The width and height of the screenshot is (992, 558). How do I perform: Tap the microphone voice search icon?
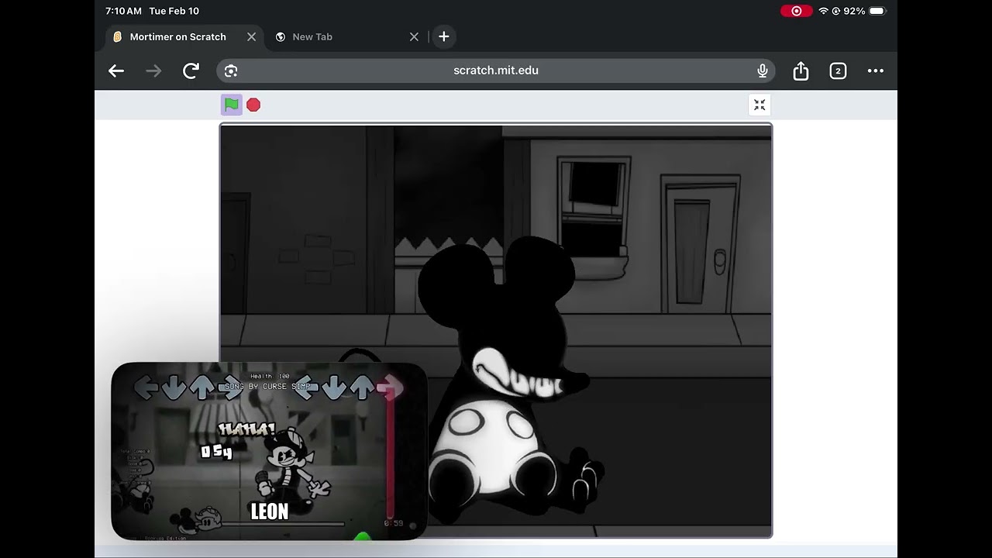(x=763, y=71)
